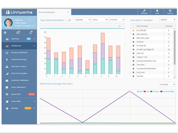178x133 pixels.
Task: Open Financial Summary in the sidebar
Action: tap(19, 59)
